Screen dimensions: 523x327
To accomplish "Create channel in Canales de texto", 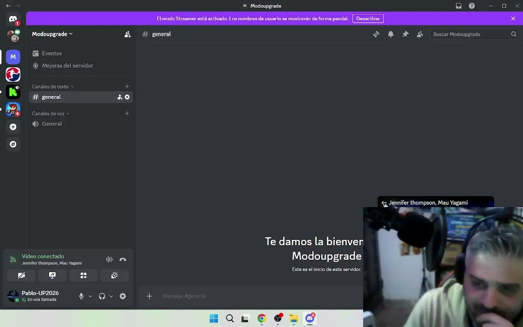I will (x=127, y=86).
